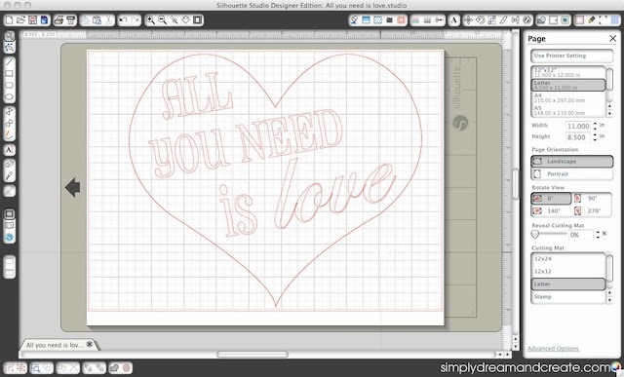Set Rotate View to 270 degrees
The image size is (624, 377).
592,210
